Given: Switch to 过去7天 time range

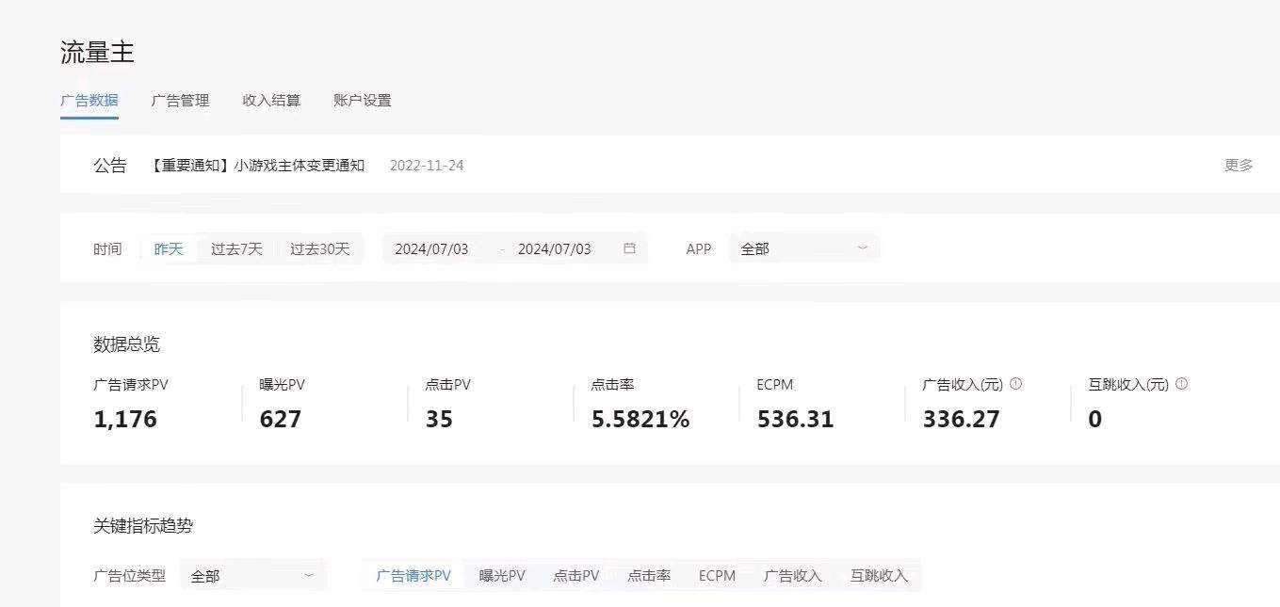Looking at the screenshot, I should [235, 248].
